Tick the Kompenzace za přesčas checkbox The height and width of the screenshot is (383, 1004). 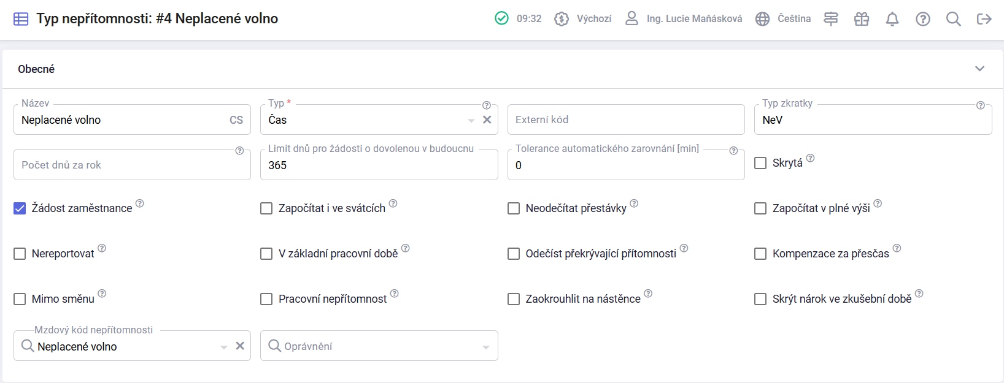760,254
